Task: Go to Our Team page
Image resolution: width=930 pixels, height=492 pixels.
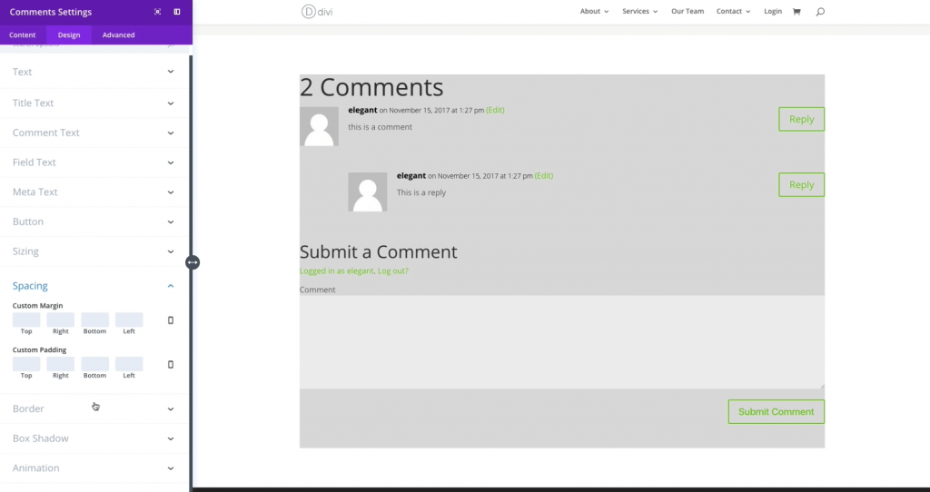Action: coord(688,11)
